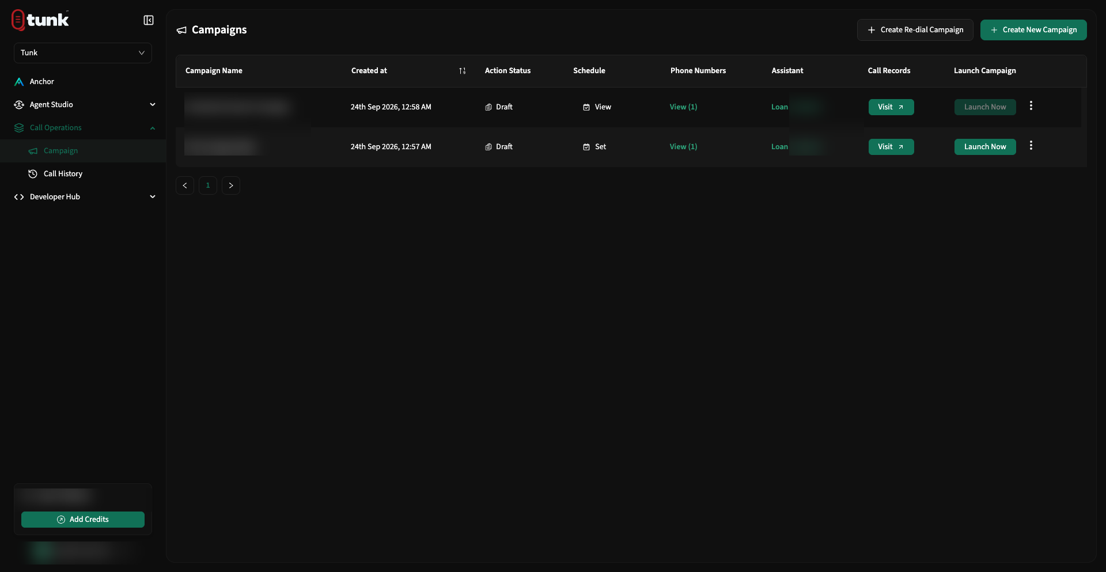Image resolution: width=1106 pixels, height=572 pixels.
Task: Set schedule for the 12:57 AM campaign
Action: (x=594, y=147)
